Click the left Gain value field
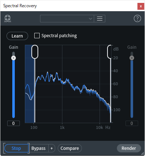This screenshot has height=156, width=145. [13, 123]
